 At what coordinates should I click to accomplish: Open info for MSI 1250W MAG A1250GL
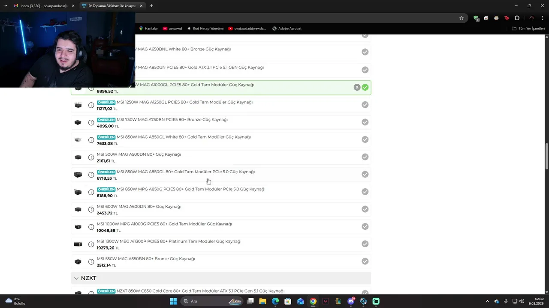(91, 105)
